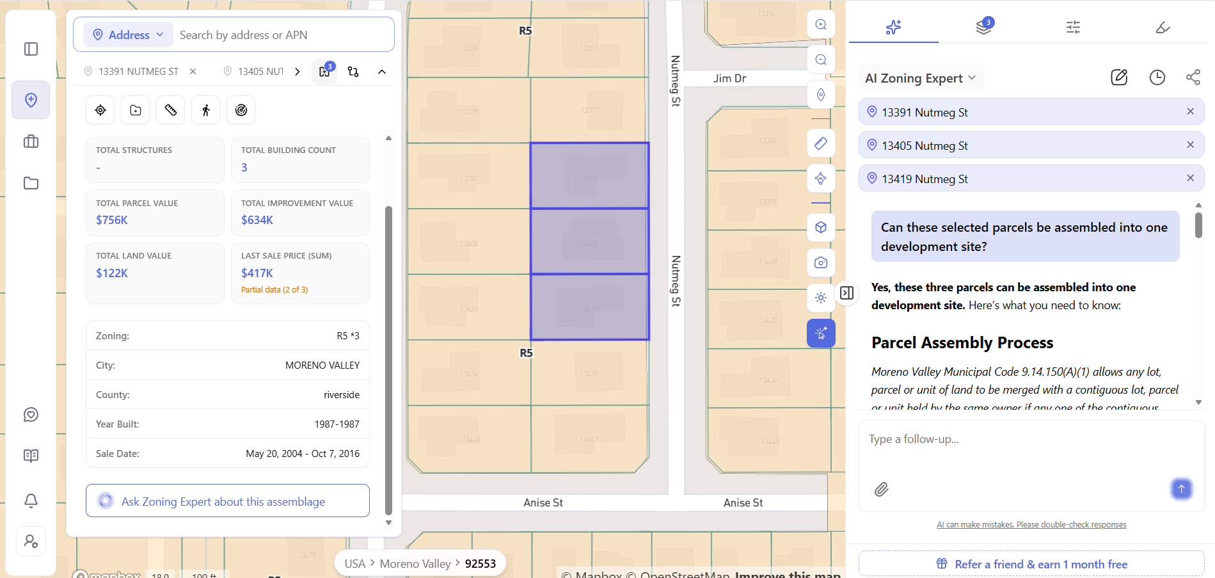Screen dimensions: 1215x578
Task: Toggle the left sidebar panel icon
Action: 31,49
